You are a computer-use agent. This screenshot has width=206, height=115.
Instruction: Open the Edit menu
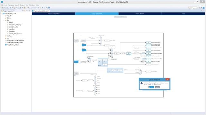pos(6,5)
